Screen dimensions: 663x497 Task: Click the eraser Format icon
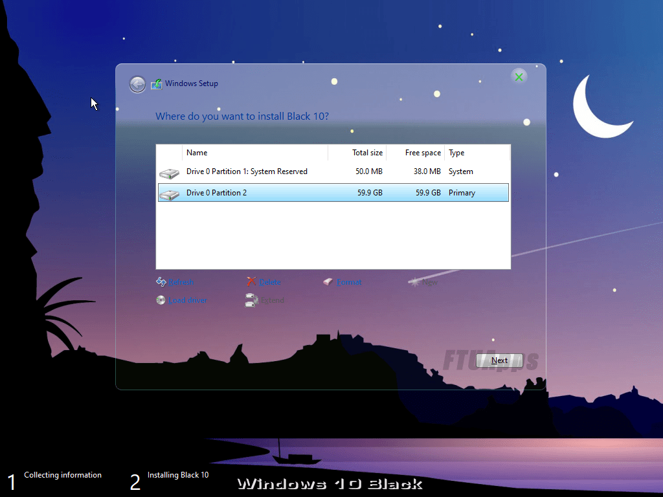[x=328, y=282]
